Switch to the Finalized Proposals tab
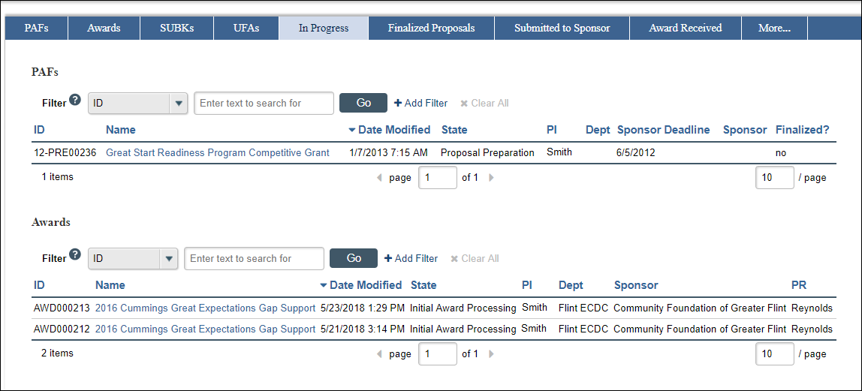 (431, 28)
